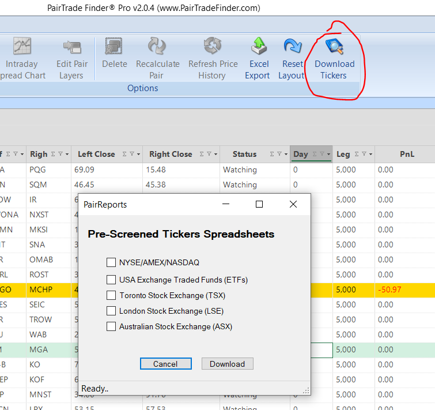This screenshot has width=435, height=410.
Task: Check Australian Stock Exchange (ASX) option
Action: (111, 326)
